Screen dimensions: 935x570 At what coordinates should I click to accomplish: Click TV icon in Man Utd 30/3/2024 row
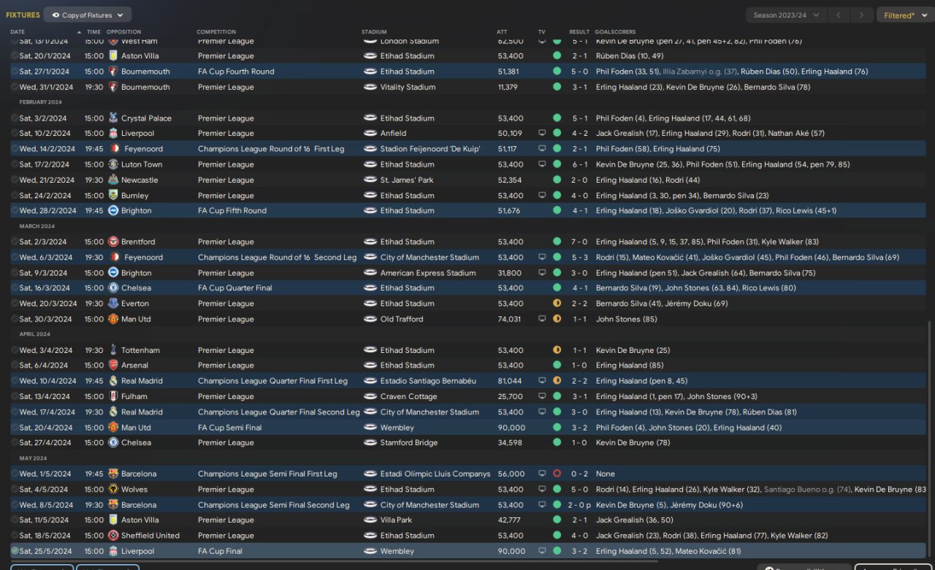(x=542, y=319)
